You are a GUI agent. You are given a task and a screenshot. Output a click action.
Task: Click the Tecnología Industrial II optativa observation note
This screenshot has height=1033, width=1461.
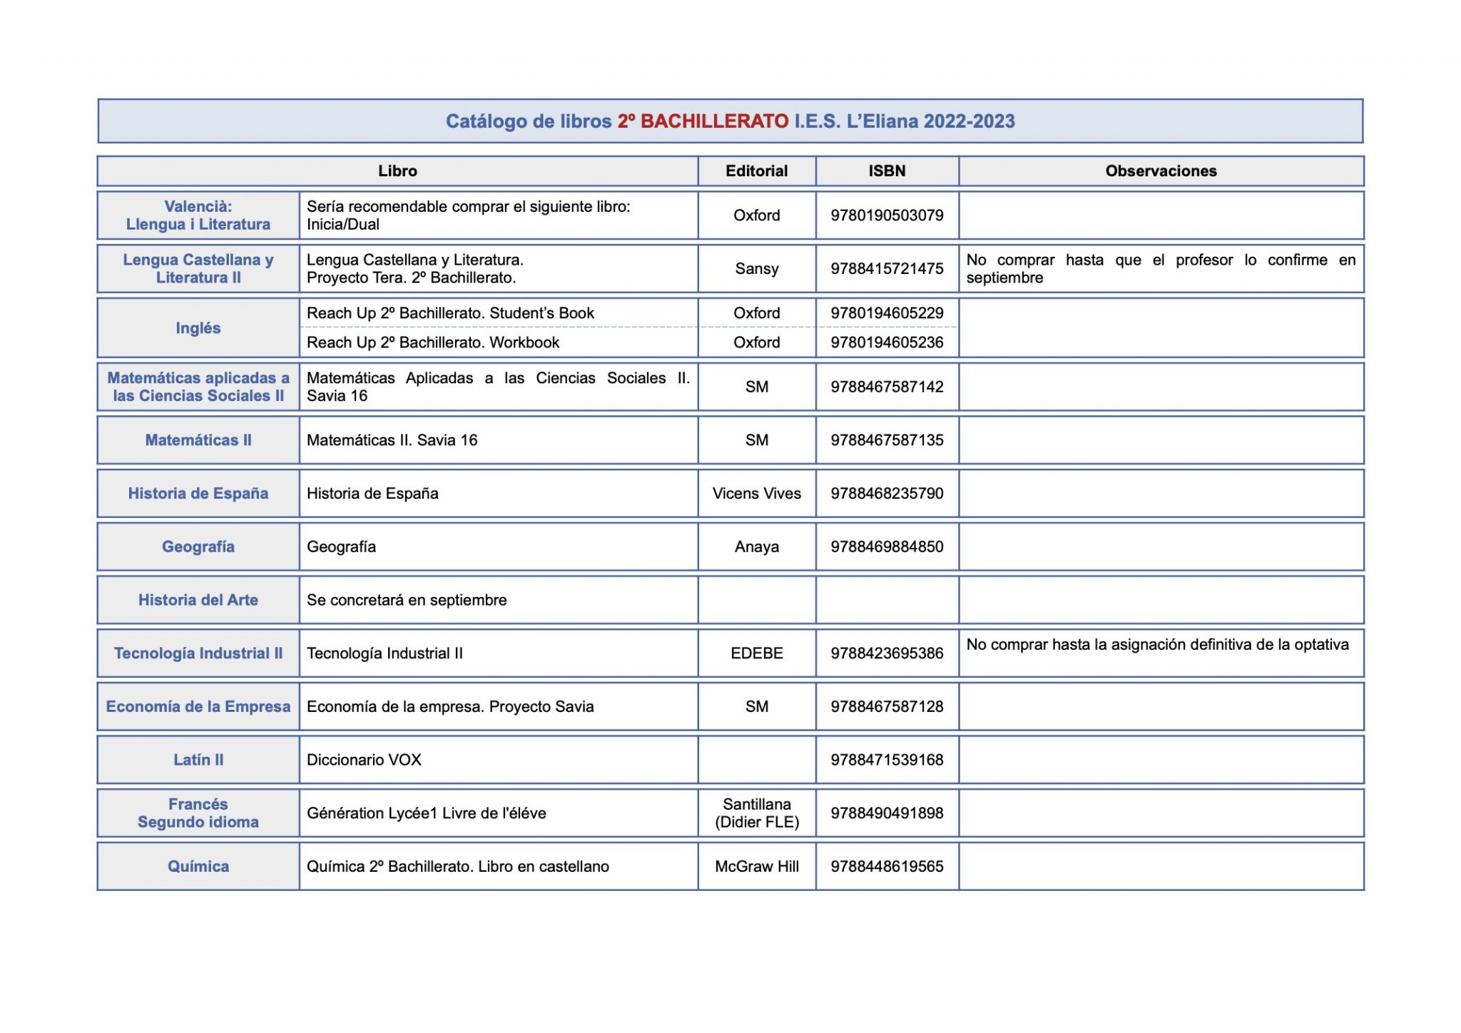[1157, 645]
